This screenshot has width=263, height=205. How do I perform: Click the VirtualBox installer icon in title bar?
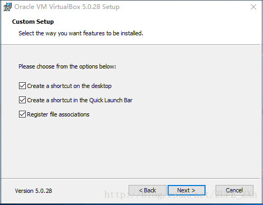pyautogui.click(x=7, y=7)
